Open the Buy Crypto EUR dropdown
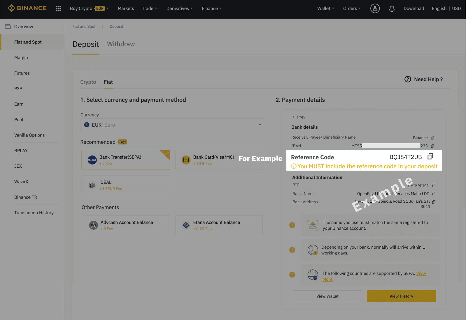 point(89,8)
